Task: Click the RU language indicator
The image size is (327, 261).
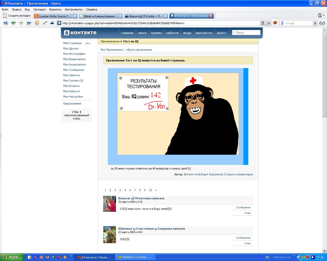Action: coord(267,257)
